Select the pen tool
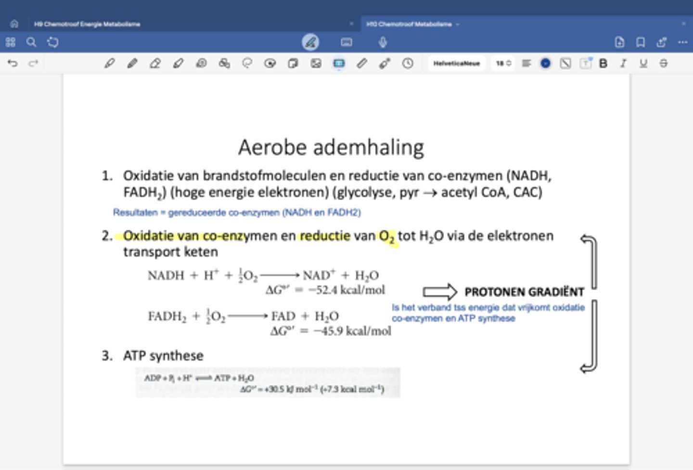Screen dimensions: 693x470 pos(109,63)
